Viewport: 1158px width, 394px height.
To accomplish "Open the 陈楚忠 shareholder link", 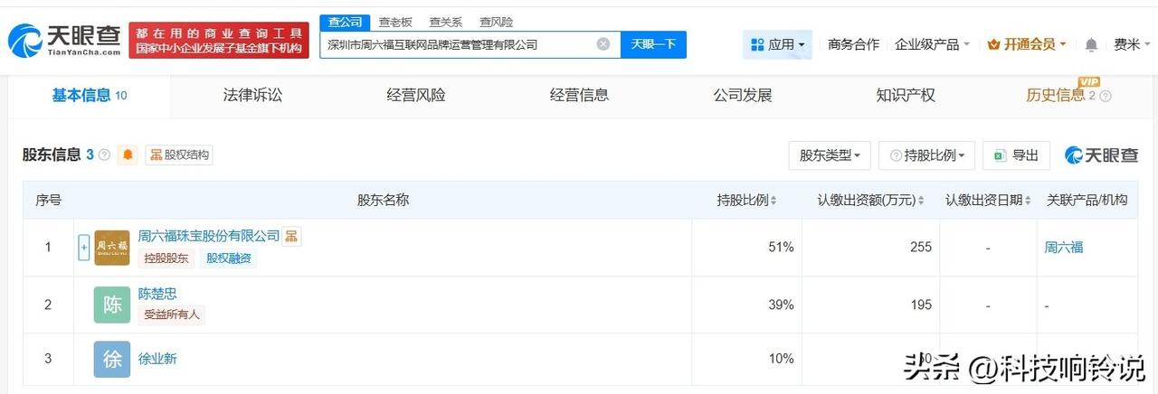I will [157, 294].
